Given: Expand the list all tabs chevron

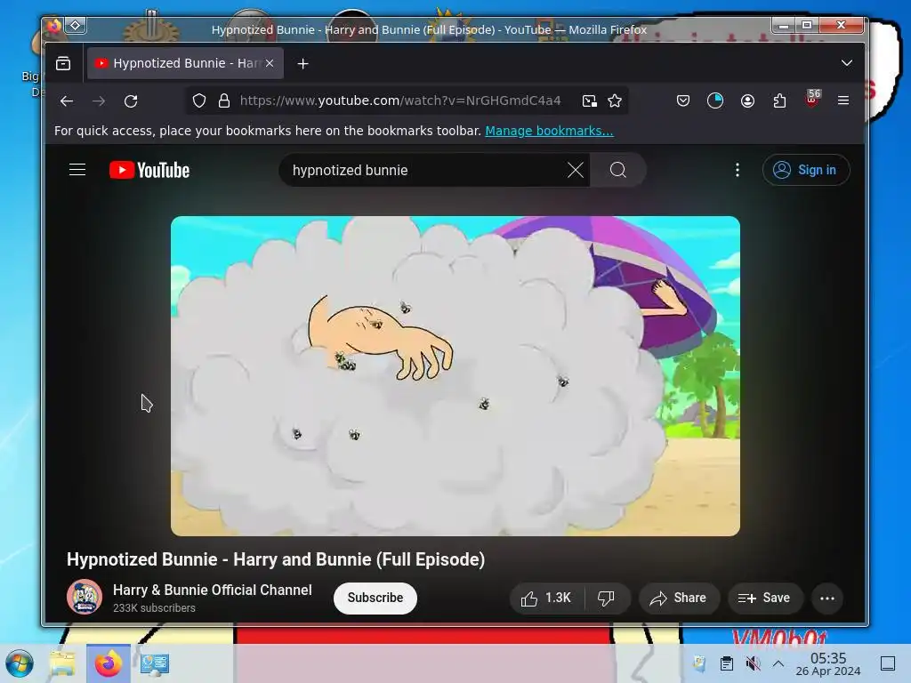Looking at the screenshot, I should pos(847,63).
